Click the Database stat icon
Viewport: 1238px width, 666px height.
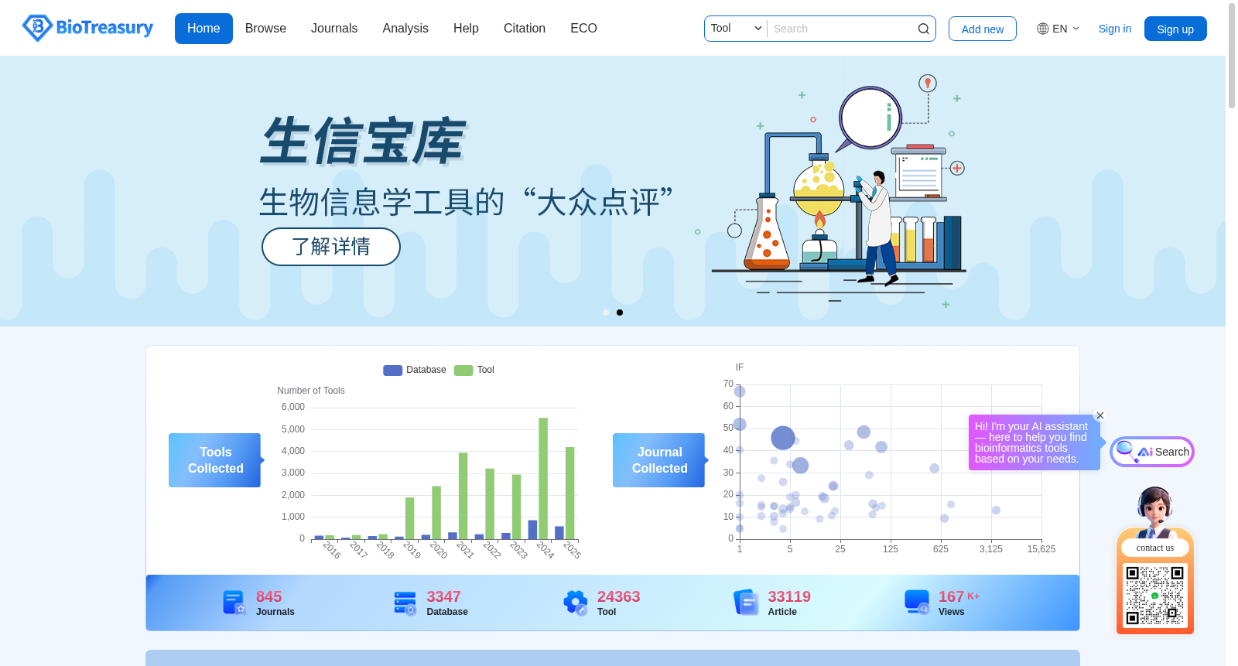405,603
